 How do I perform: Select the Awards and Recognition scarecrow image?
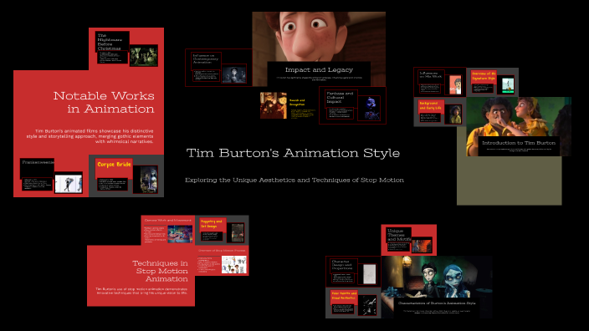tap(274, 106)
